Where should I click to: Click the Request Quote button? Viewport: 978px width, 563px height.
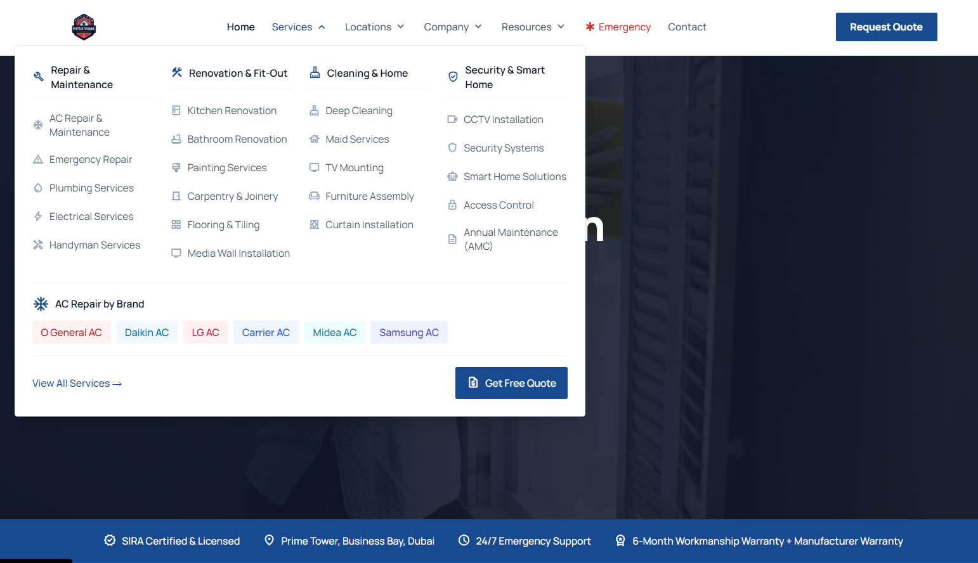(886, 27)
